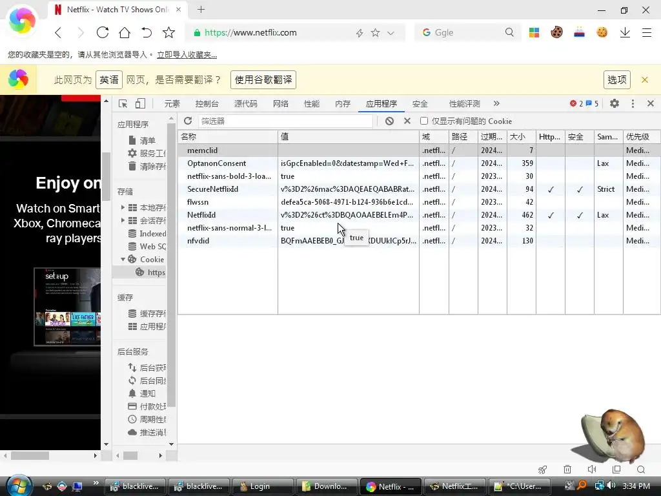Image resolution: width=661 pixels, height=496 pixels.
Task: Open DevTools settings gear
Action: (615, 104)
